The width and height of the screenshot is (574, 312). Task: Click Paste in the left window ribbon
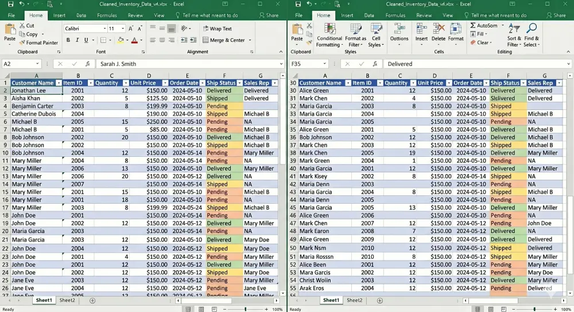10,33
